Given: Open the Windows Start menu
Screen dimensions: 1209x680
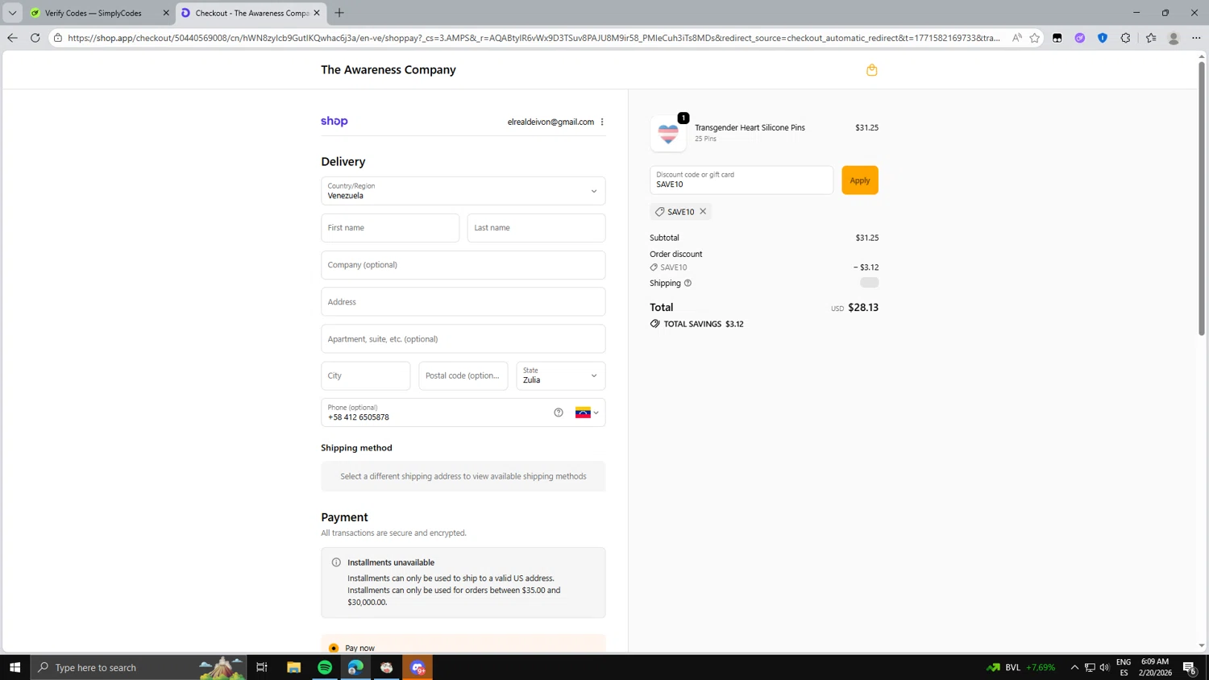Looking at the screenshot, I should pyautogui.click(x=15, y=667).
